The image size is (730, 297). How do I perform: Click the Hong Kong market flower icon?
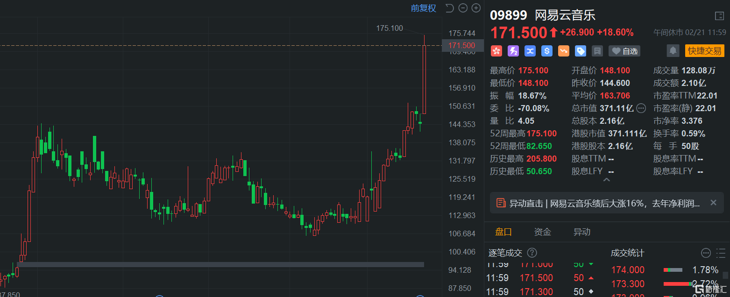click(x=496, y=51)
